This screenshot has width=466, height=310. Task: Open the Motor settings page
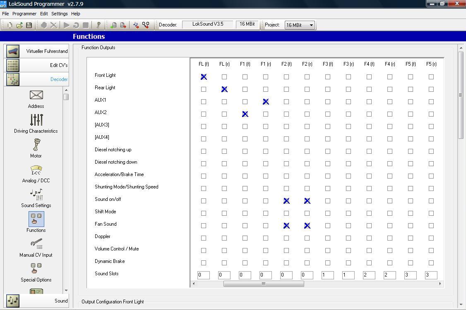36,148
